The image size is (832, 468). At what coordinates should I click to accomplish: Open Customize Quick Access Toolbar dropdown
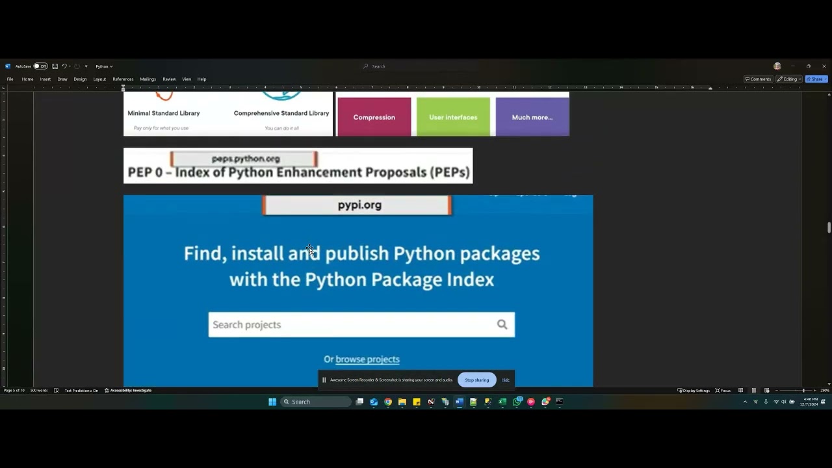pyautogui.click(x=86, y=66)
